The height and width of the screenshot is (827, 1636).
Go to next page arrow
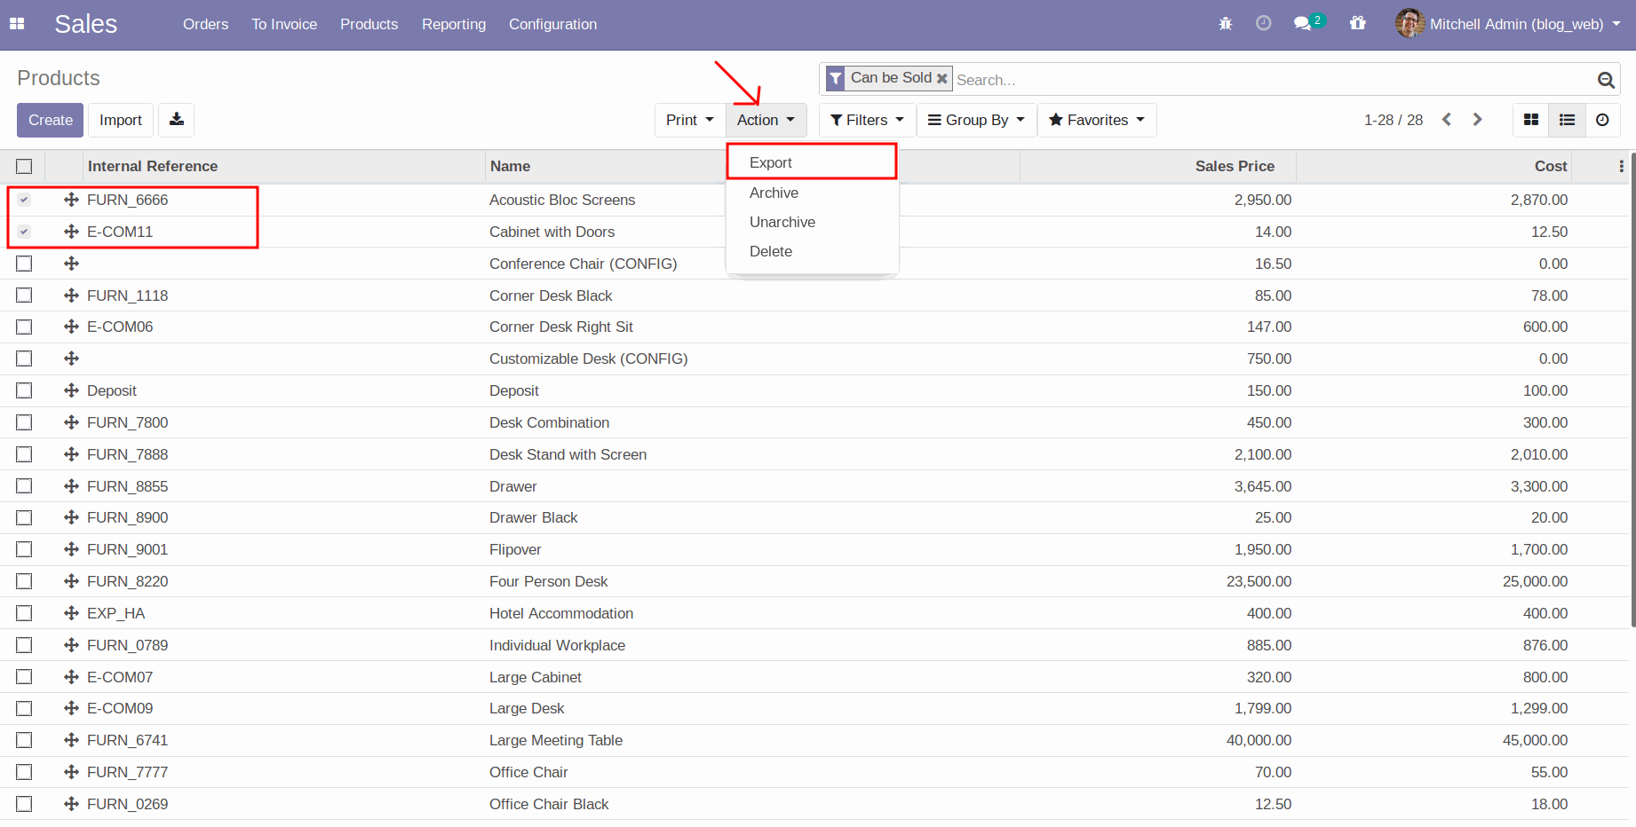click(1477, 119)
